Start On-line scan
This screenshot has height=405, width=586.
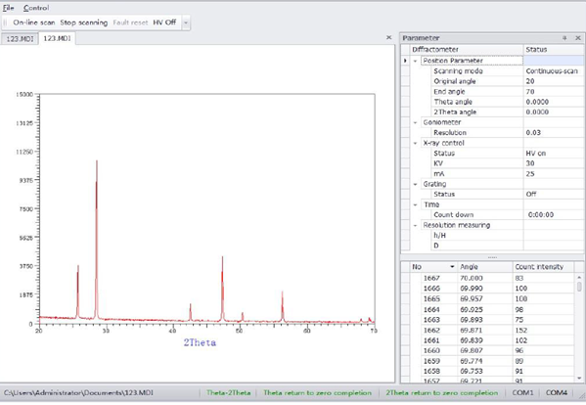tap(34, 22)
